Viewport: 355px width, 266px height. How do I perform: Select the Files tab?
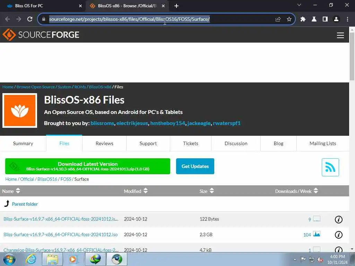64,143
